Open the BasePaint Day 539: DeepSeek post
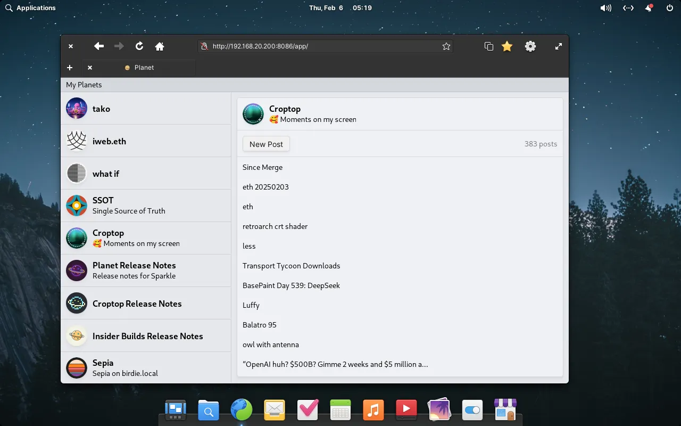Screen dimensions: 681x426 point(291,285)
